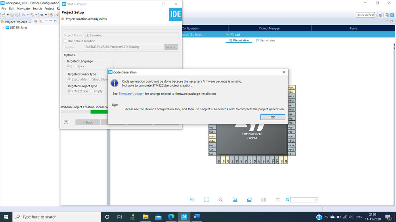Click the vertical split view icon
Viewport: 396px width, 222px height.
coord(264,199)
